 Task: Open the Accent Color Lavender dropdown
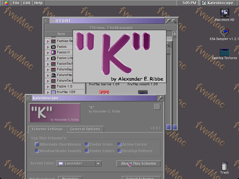click(79, 163)
